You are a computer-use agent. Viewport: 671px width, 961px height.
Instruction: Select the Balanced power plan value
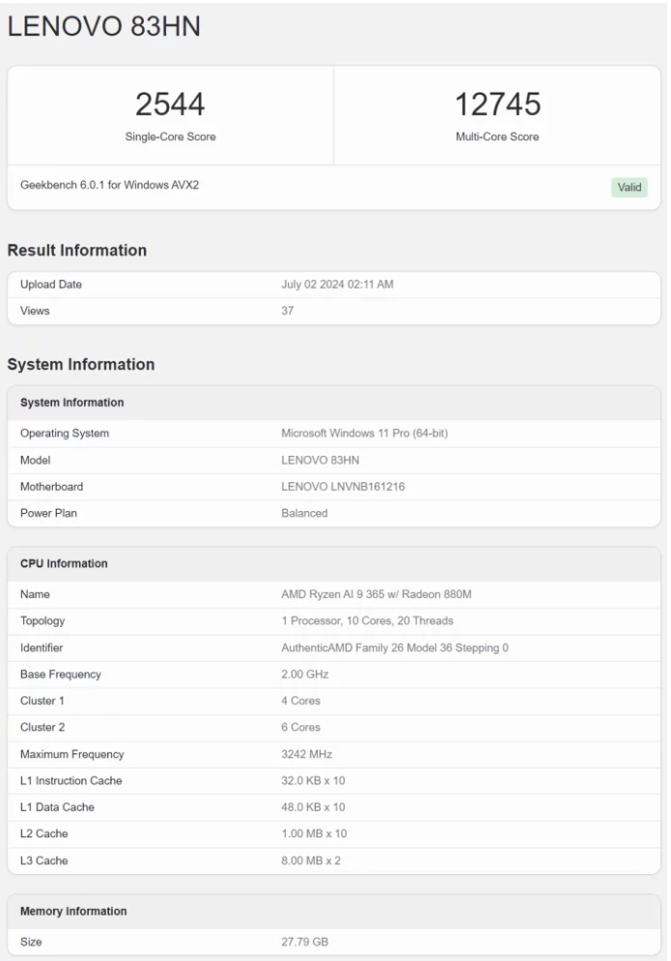click(304, 513)
